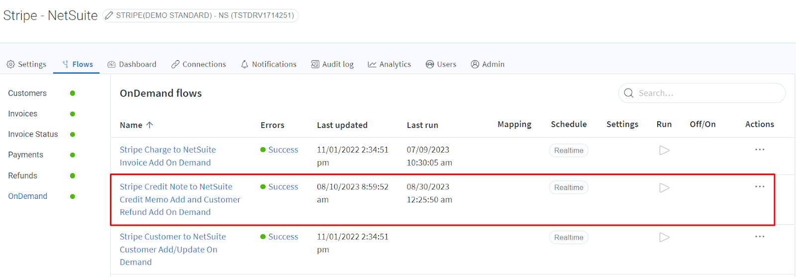The width and height of the screenshot is (796, 277).
Task: Click Realtime schedule badge for Credit Note flow
Action: [569, 187]
